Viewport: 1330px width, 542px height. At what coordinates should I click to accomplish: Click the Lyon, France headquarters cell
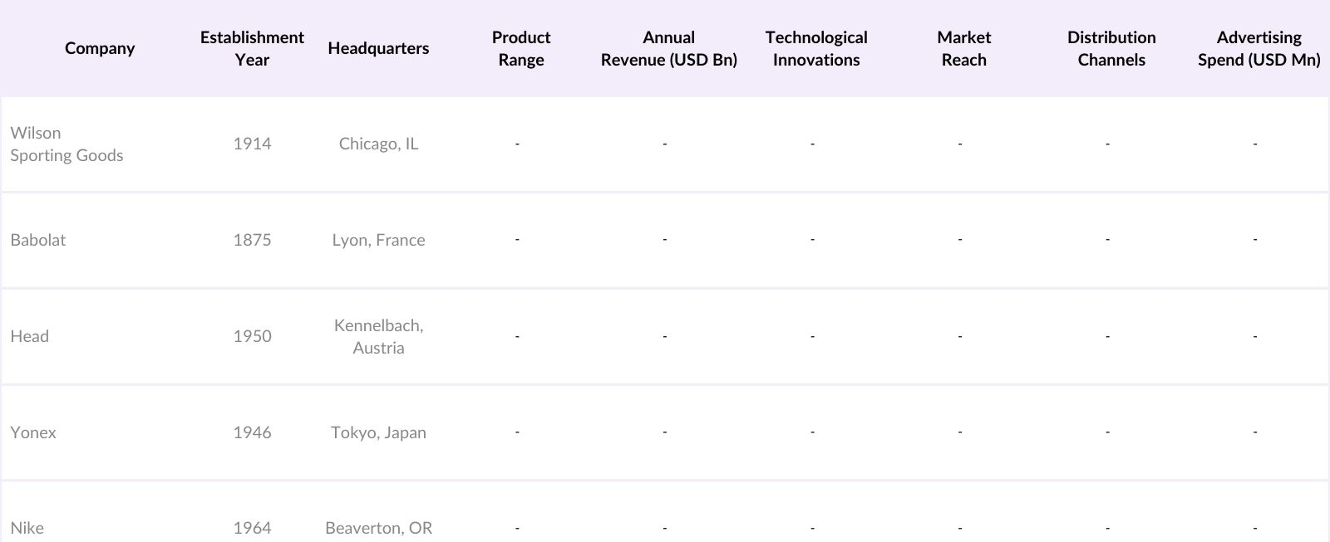pyautogui.click(x=378, y=240)
